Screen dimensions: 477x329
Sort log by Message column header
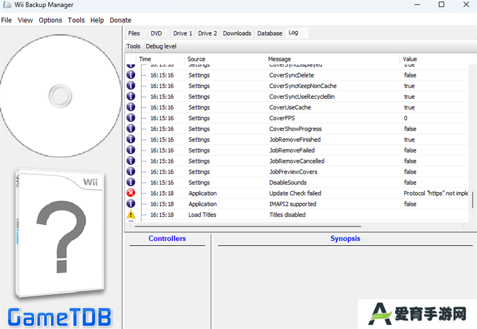pos(332,59)
